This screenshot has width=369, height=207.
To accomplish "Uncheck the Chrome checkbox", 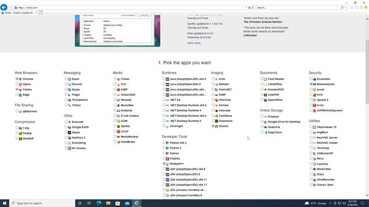I will [x=17, y=79].
